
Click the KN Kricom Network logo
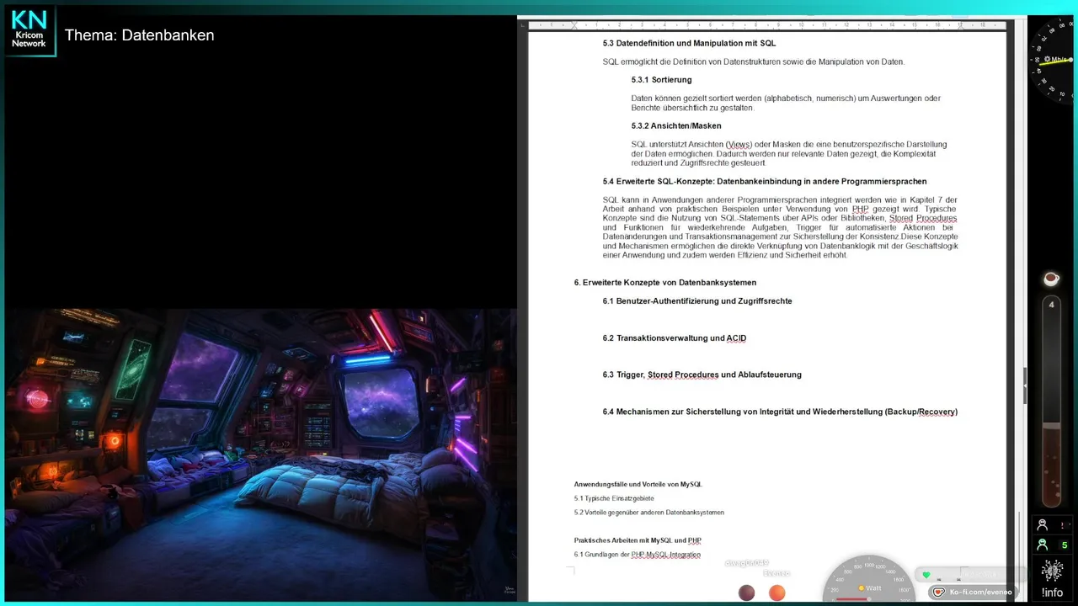click(x=29, y=30)
